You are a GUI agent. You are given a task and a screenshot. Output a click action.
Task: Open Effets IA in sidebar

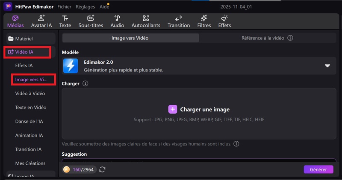click(24, 66)
